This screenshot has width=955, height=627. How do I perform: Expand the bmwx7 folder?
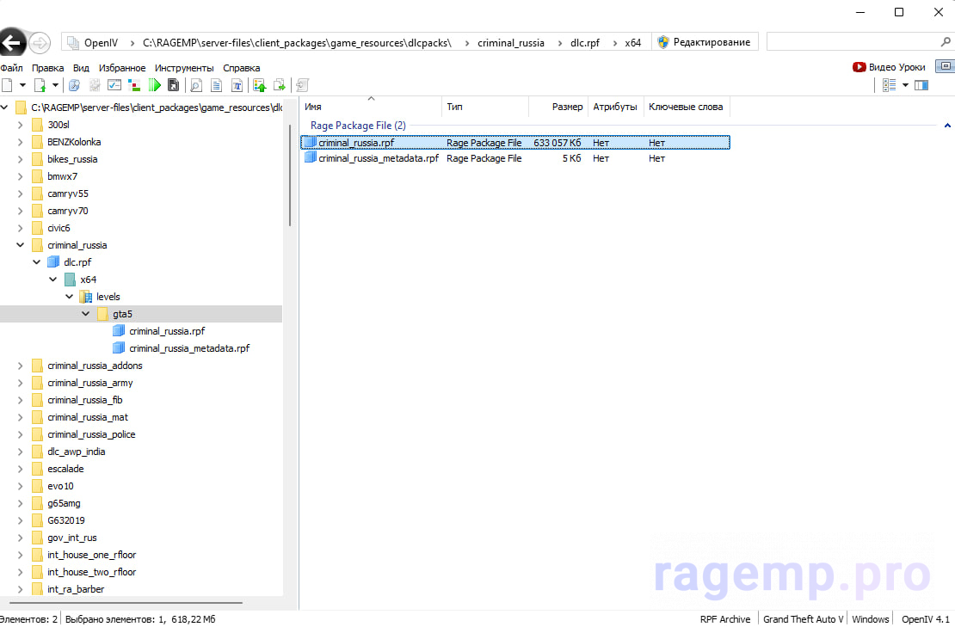coord(20,176)
